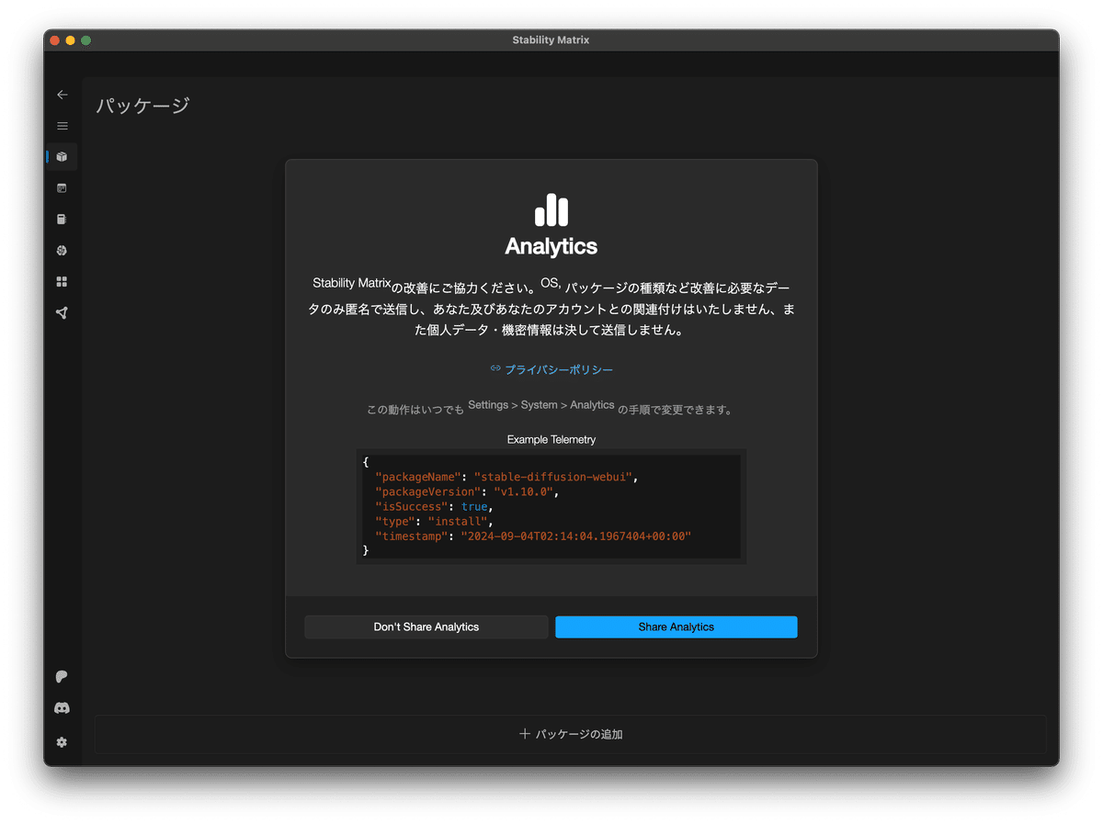Viewport: 1103px width, 824px height.
Task: Click the Analytics bar chart icon
Action: (x=551, y=210)
